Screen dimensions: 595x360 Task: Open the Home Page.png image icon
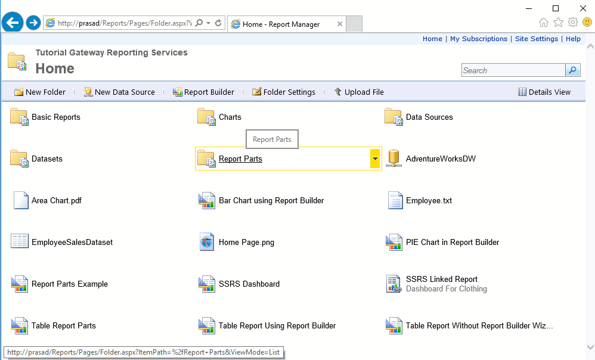click(207, 242)
